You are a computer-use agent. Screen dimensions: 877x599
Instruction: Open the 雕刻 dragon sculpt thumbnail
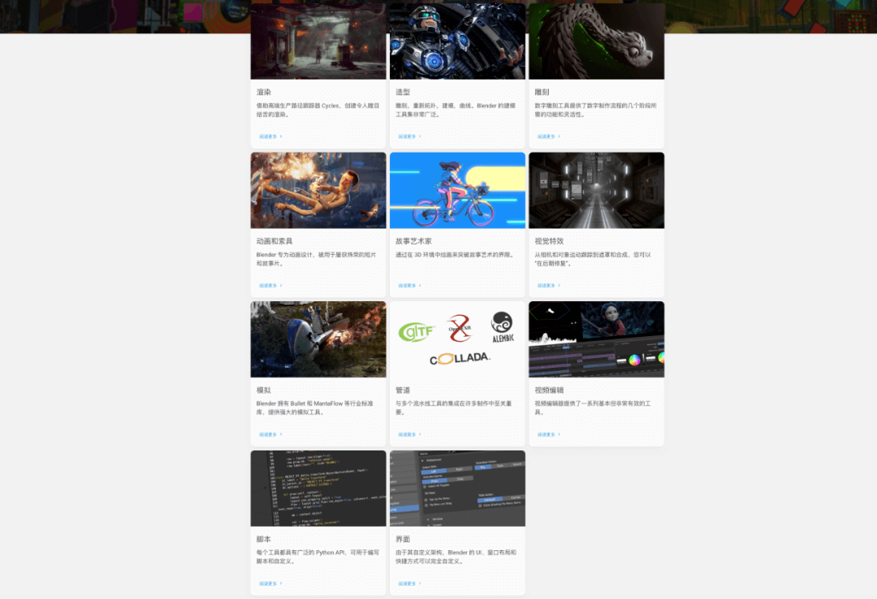pos(597,41)
